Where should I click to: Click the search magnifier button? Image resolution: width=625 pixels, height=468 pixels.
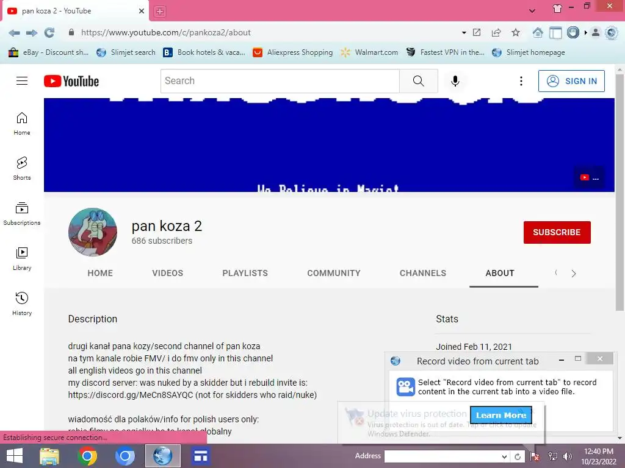pos(419,81)
